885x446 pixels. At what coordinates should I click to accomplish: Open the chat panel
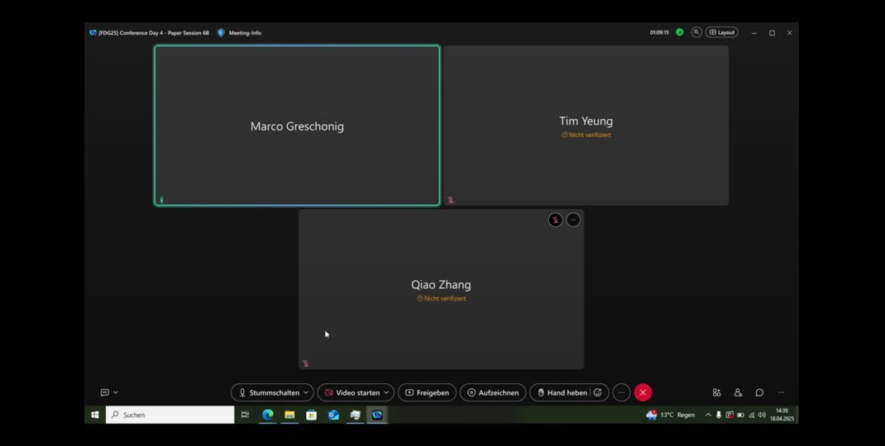point(759,392)
